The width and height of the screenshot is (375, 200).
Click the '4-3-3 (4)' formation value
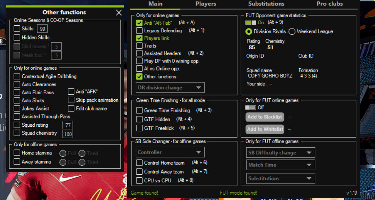point(309,76)
